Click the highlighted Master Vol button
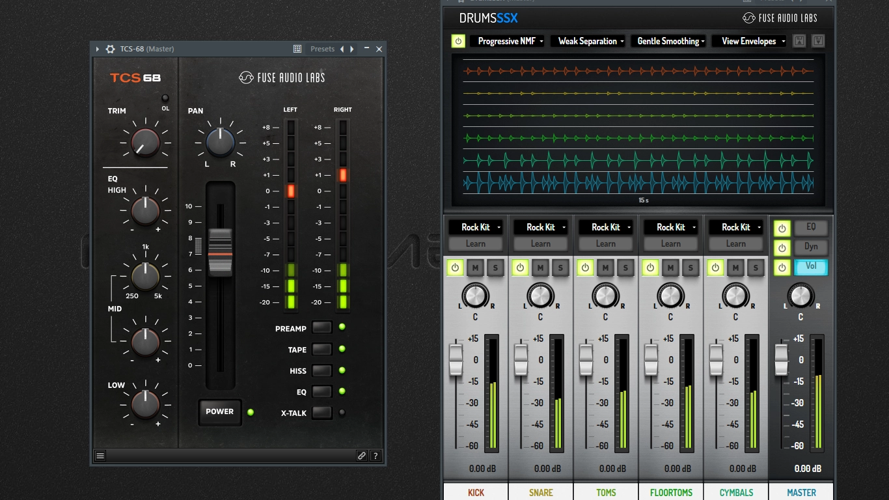Image resolution: width=889 pixels, height=500 pixels. [x=811, y=267]
